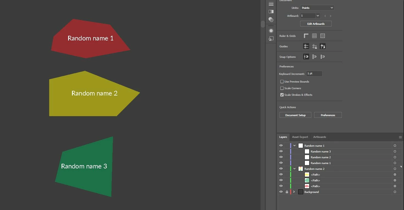The image size is (404, 210).
Task: Click the Edit Artboards button
Action: (x=316, y=24)
